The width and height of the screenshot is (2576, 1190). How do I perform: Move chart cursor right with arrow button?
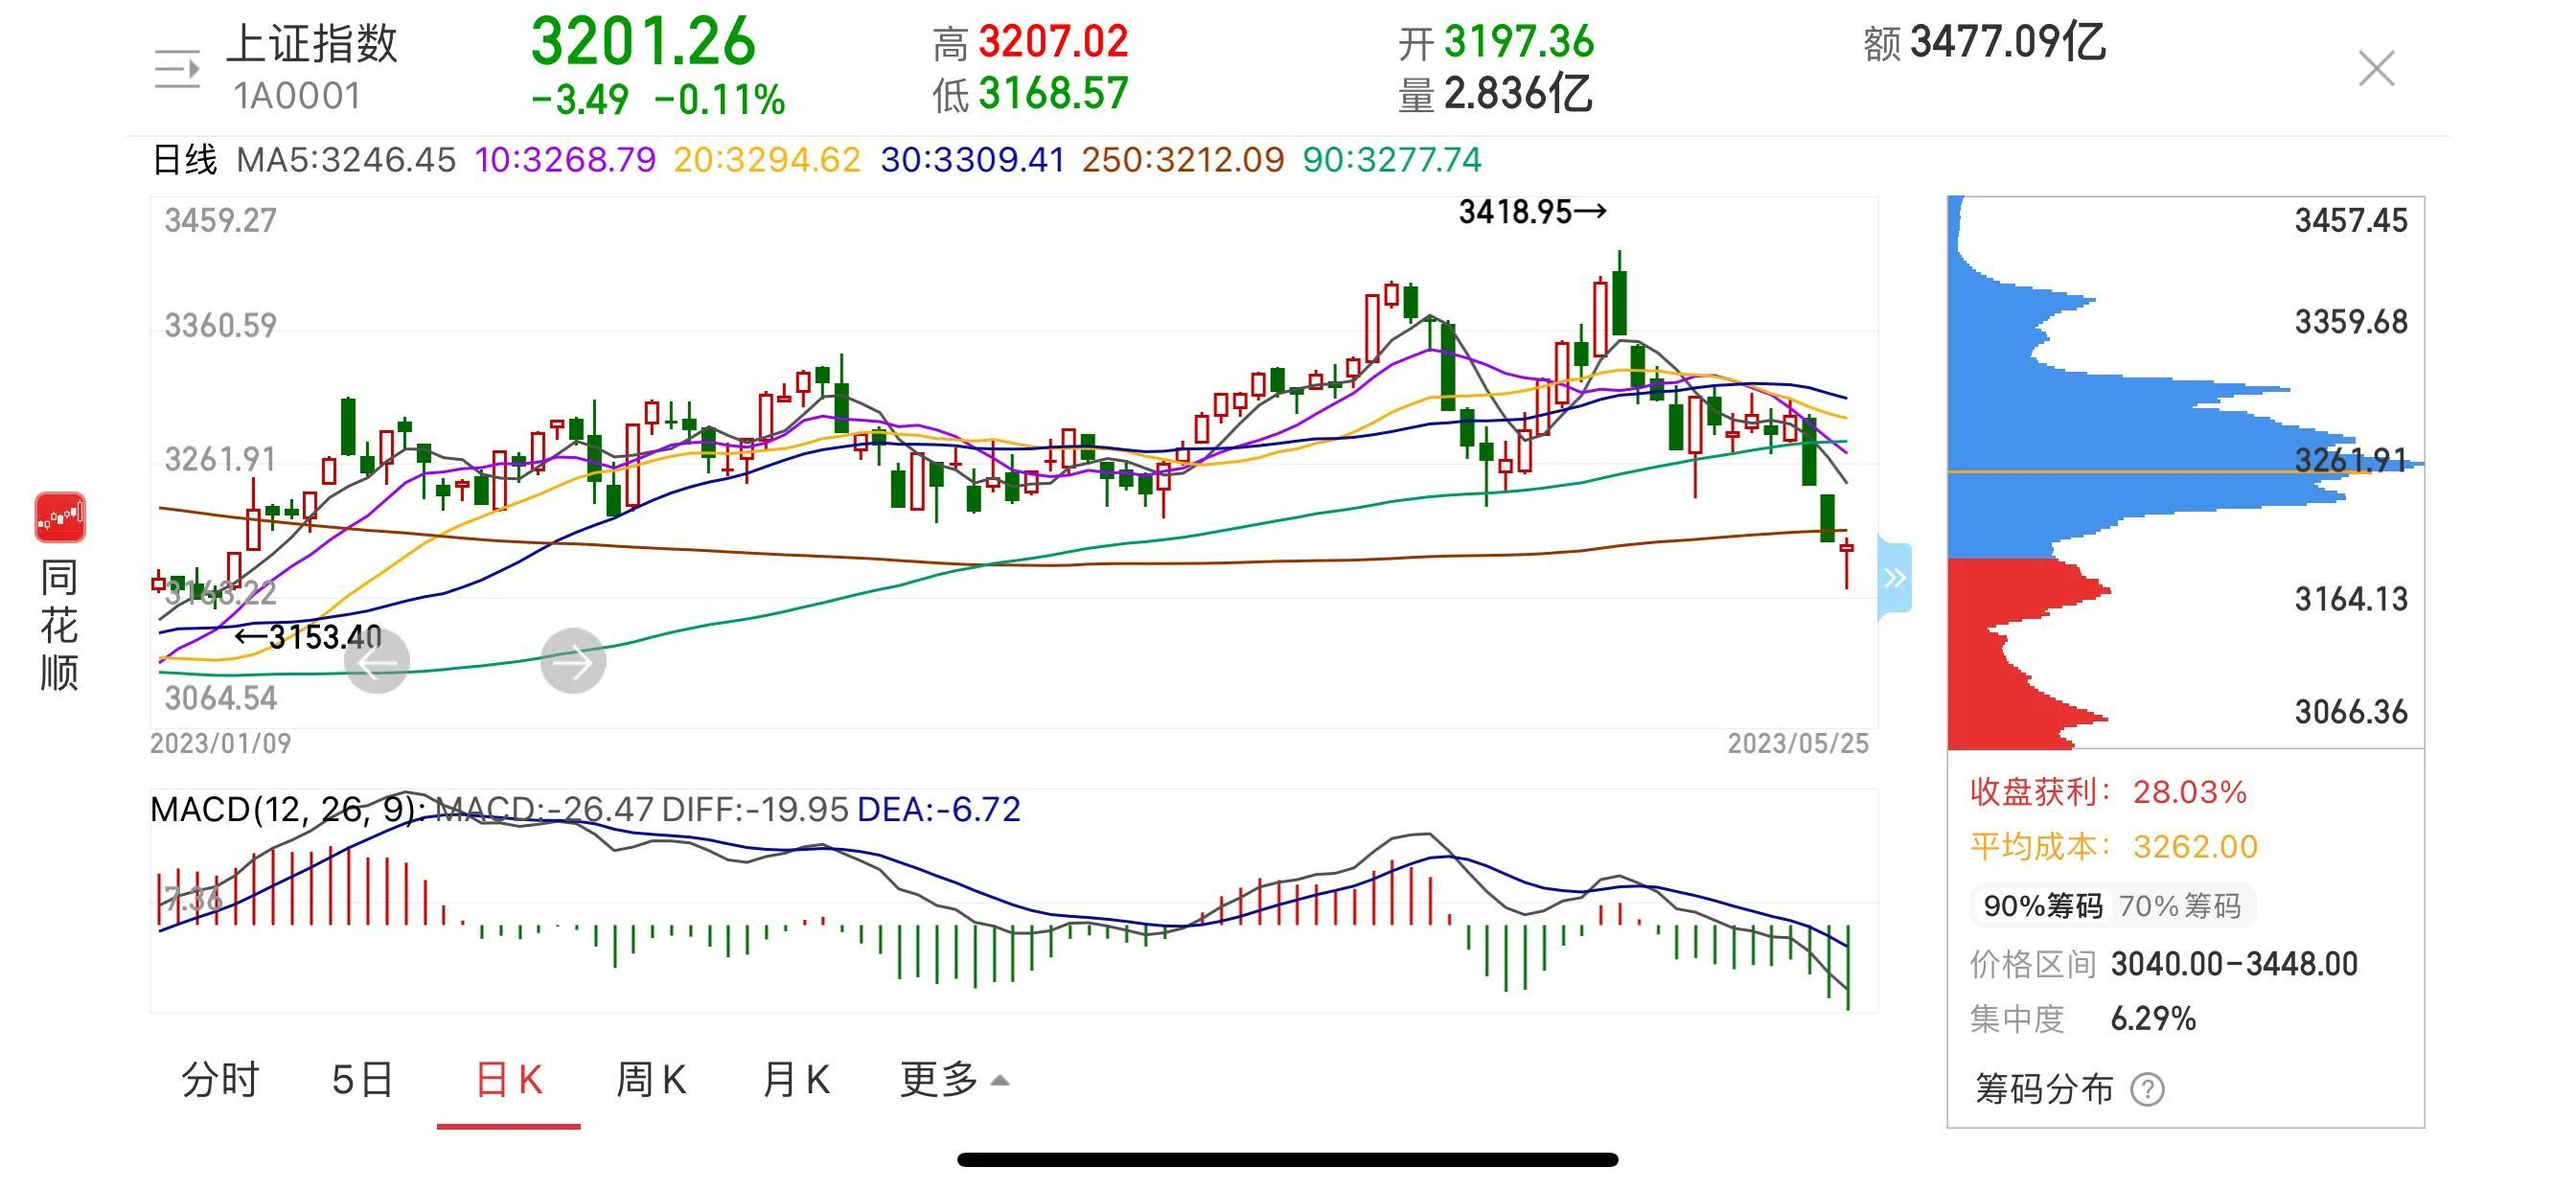click(573, 661)
